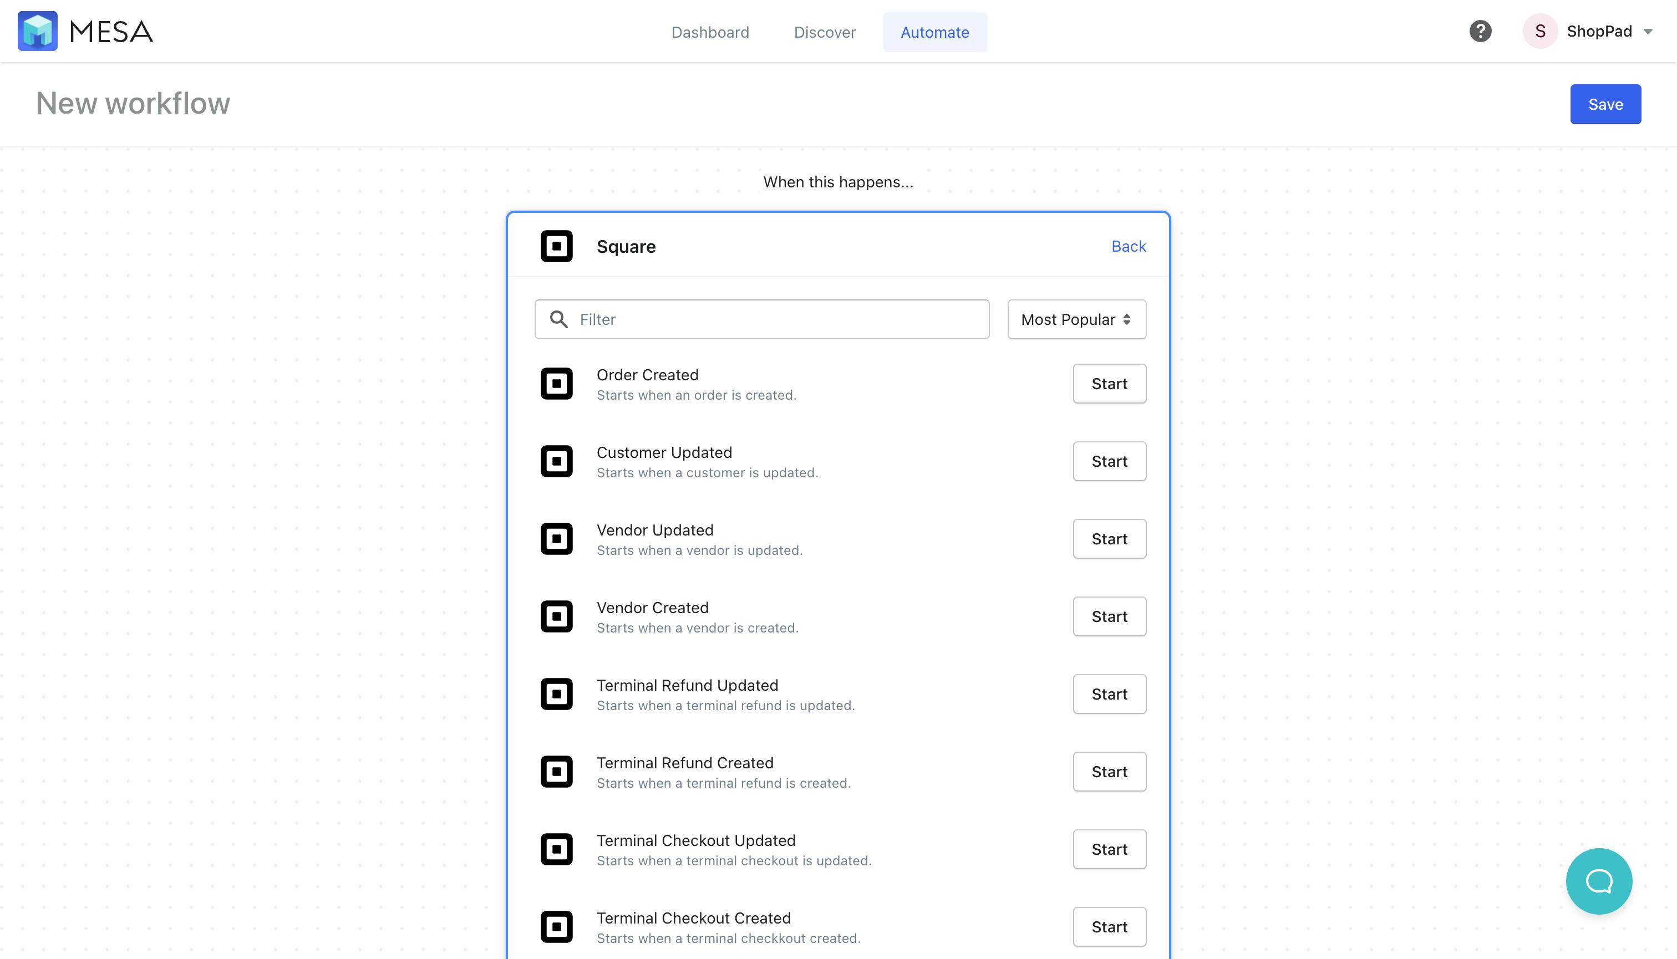
Task: Click 'Starts when a terminal checkout is updated.'
Action: point(733,861)
